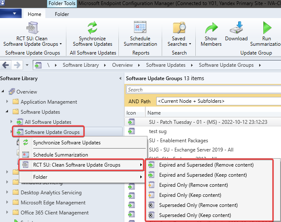
Task: Expand Desktop Analytics Servicing node
Action: coord(7,192)
